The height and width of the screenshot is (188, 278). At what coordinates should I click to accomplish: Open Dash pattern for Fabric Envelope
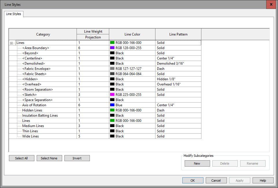click(178, 68)
